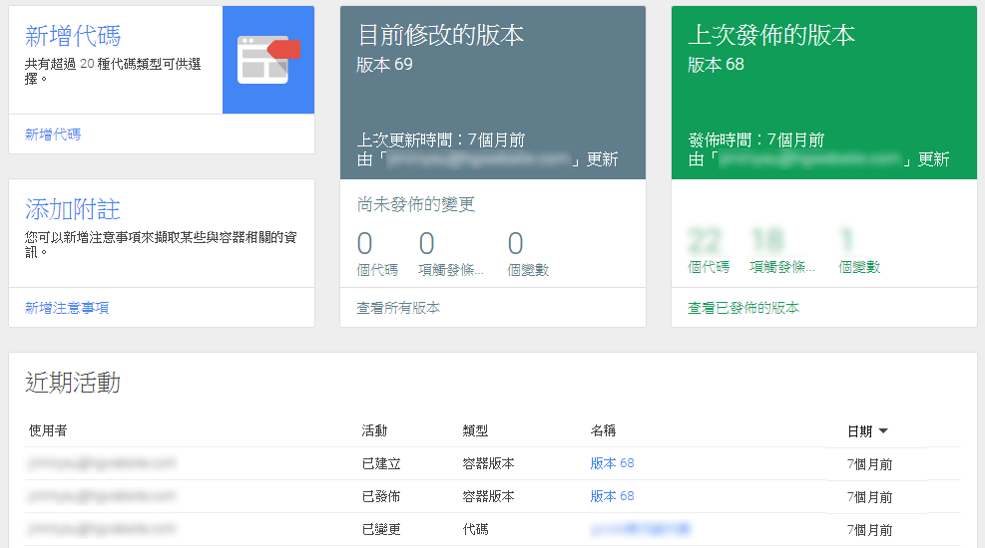Open the 添加附註 heading
985x548 pixels.
(x=73, y=209)
